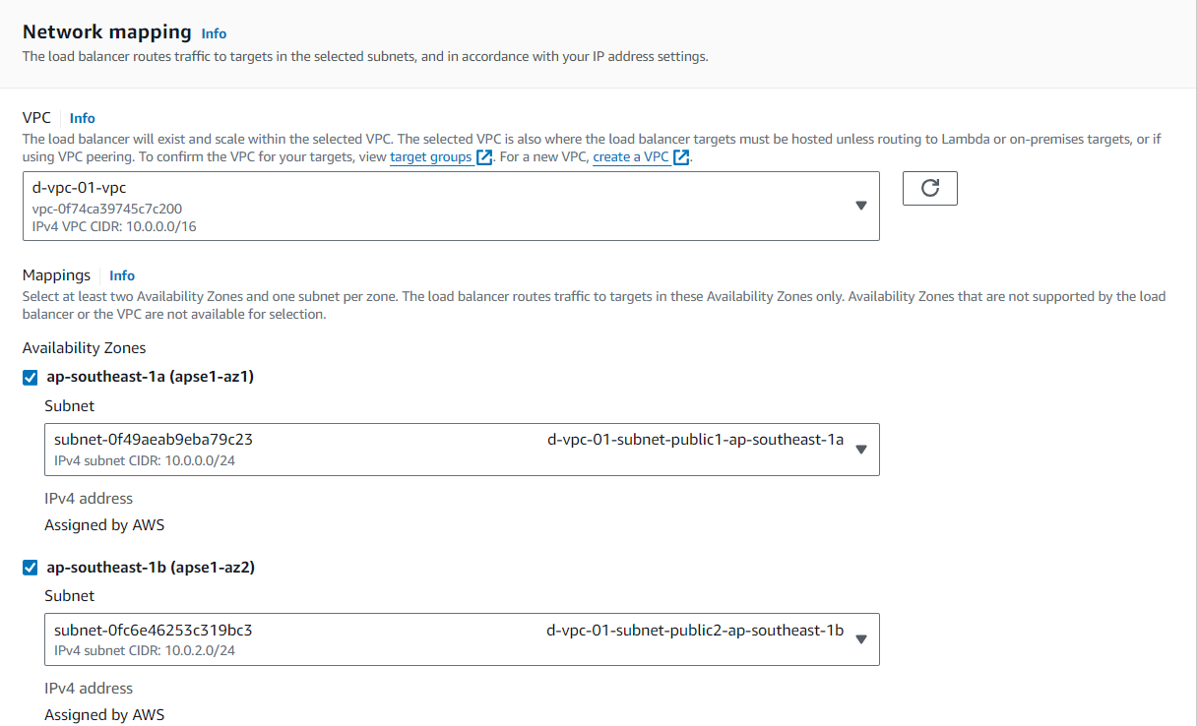Uncheck the ap-southeast-1b availability zone checkbox
The image size is (1197, 726).
[31, 568]
